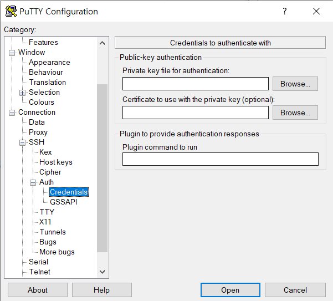This screenshot has height=301, width=333.
Task: Click the Cancel button
Action: tap(295, 290)
